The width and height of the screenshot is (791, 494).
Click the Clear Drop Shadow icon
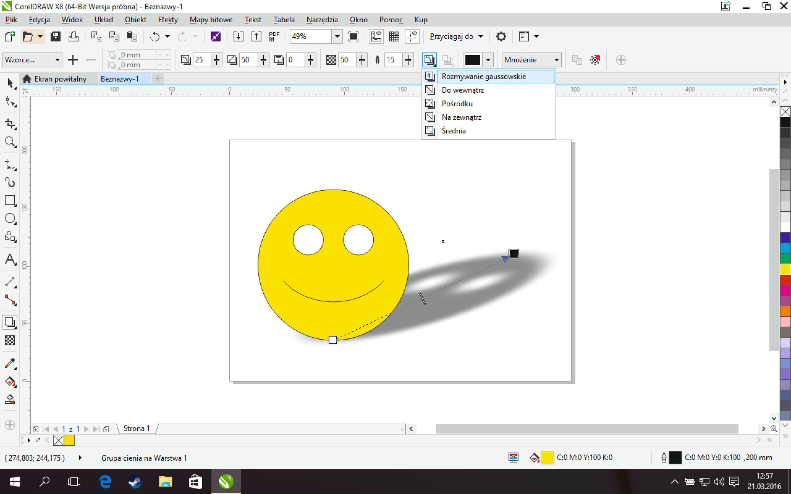[x=595, y=60]
